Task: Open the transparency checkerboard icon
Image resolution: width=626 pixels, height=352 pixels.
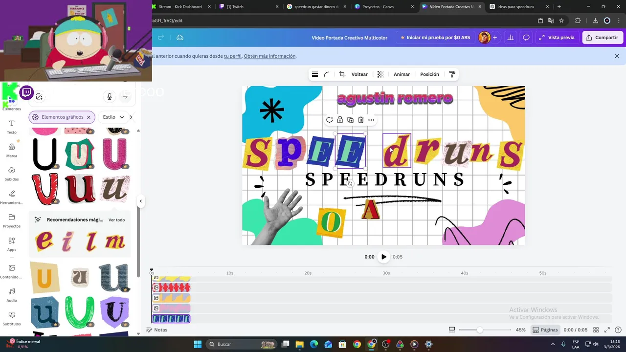Action: click(x=380, y=74)
